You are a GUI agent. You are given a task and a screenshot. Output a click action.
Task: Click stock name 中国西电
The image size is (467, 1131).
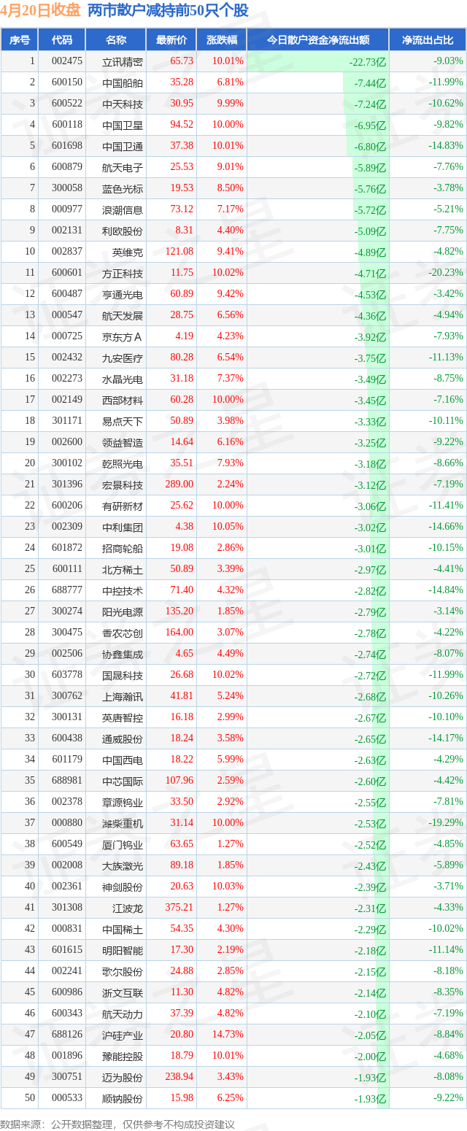tap(123, 760)
